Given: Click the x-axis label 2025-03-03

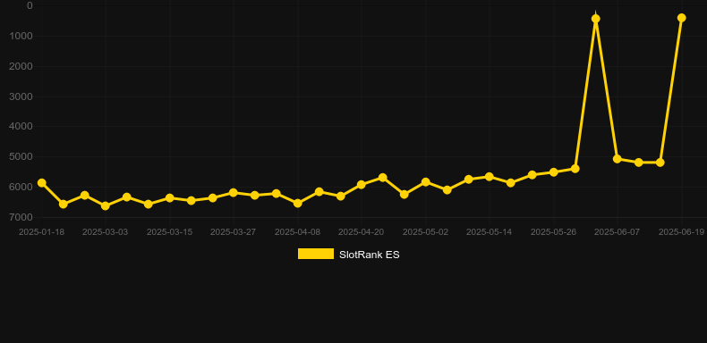Looking at the screenshot, I should 105,232.
